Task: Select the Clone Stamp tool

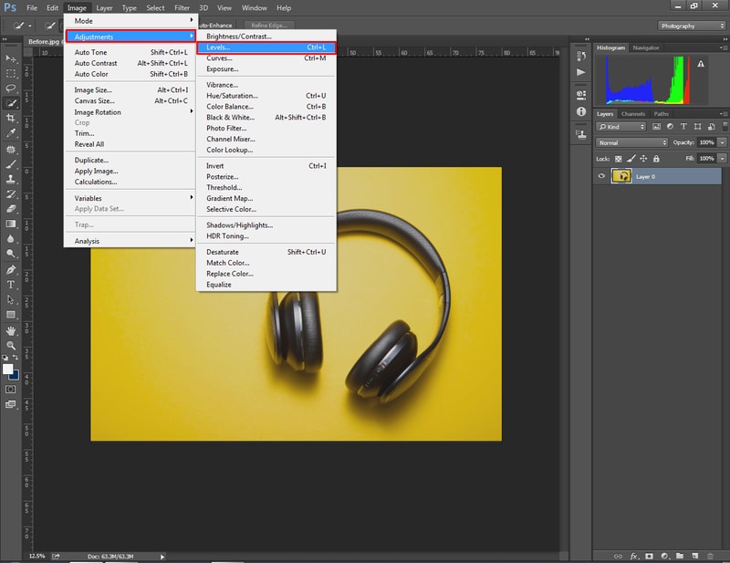Action: (10, 179)
